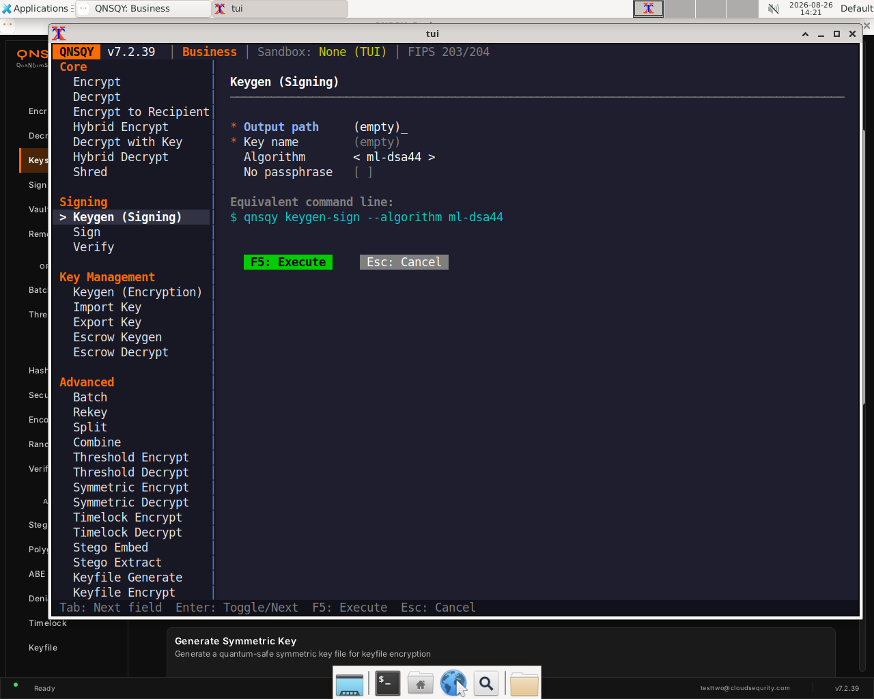874x699 pixels.
Task: Open Symmetric Decrypt entry
Action: point(131,502)
